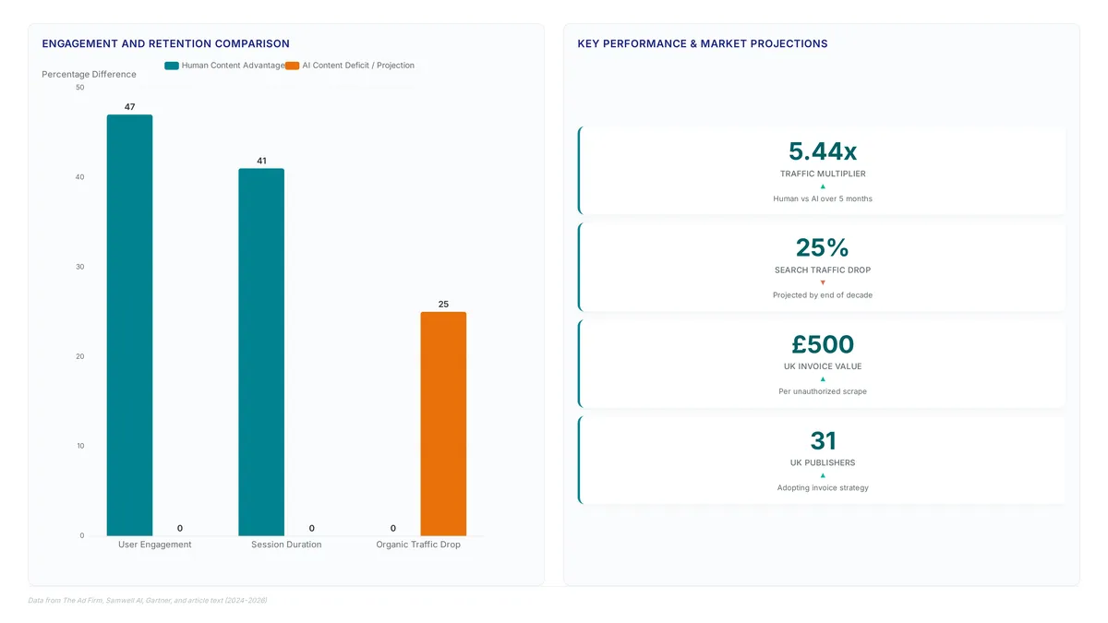Image resolution: width=1108 pixels, height=623 pixels.
Task: Click the Key Performance & Market Projections heading
Action: [x=703, y=43]
